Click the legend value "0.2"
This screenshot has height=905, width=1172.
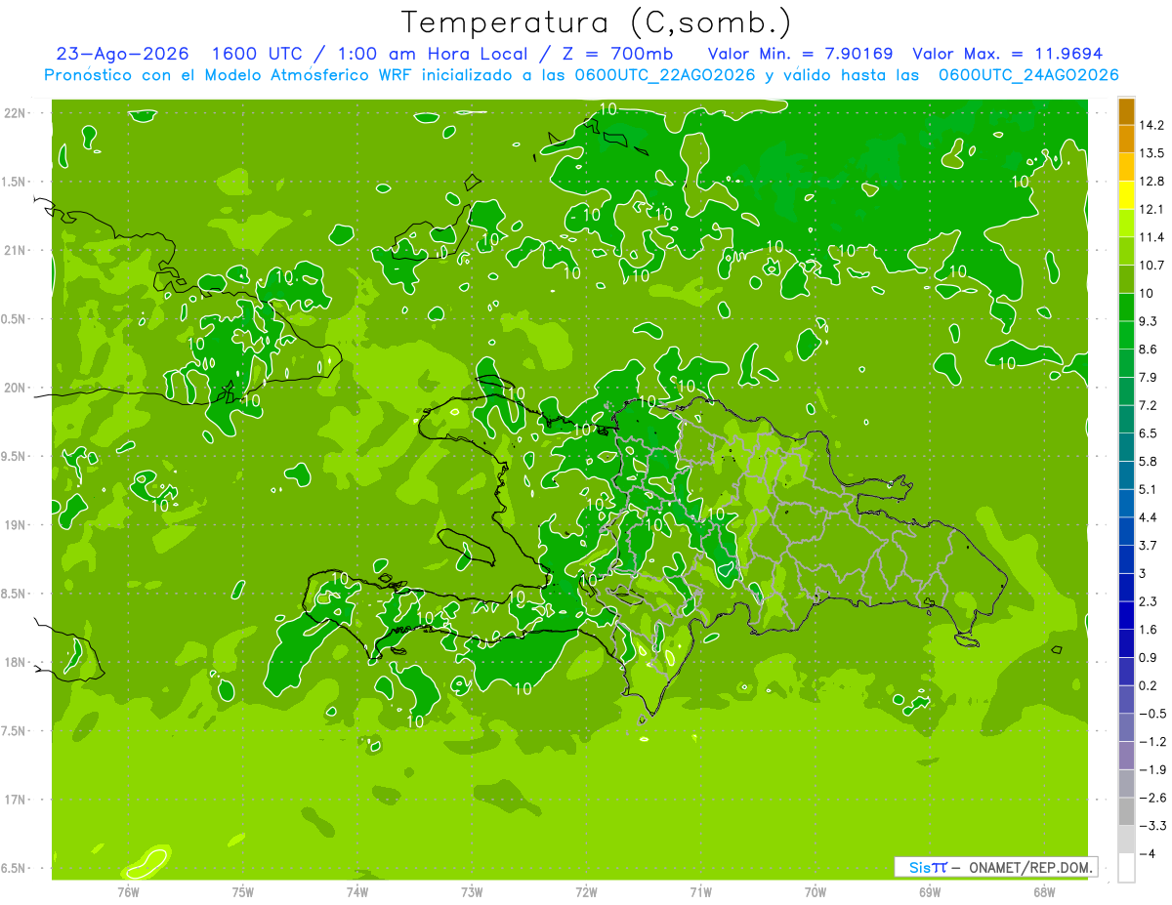[x=1149, y=685]
